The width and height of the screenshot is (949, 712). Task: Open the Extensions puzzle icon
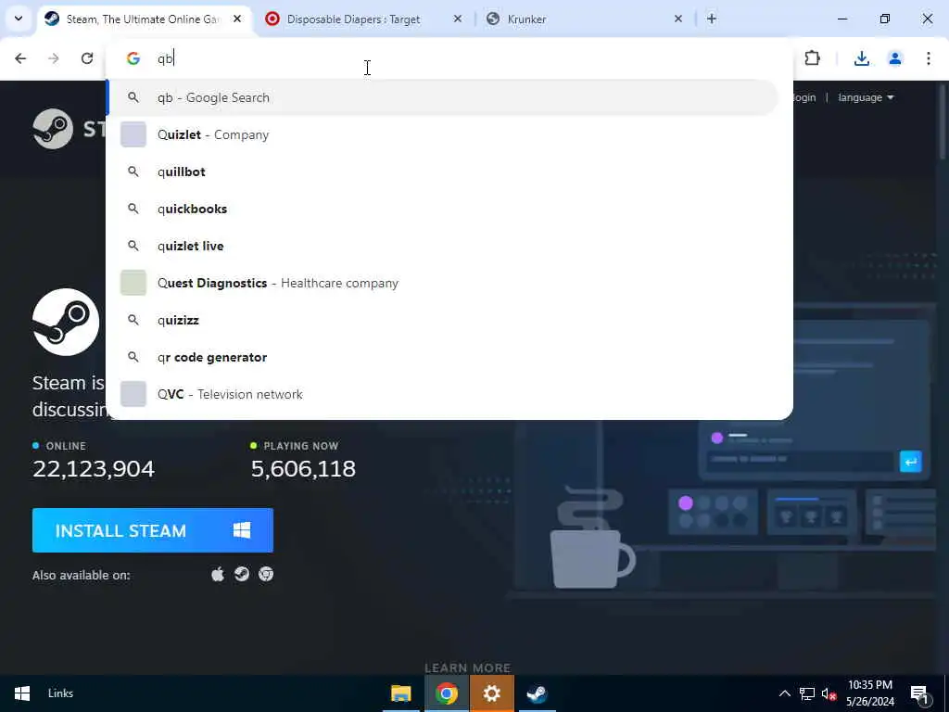pyautogui.click(x=812, y=58)
